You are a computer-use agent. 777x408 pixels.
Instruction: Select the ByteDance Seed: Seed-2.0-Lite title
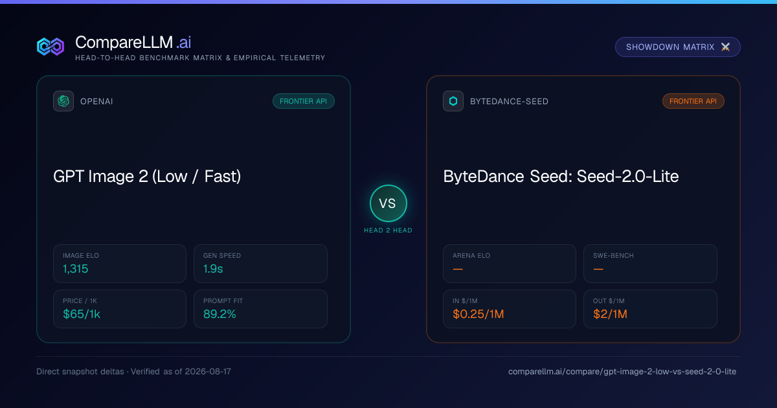561,176
